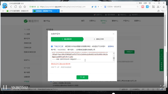Click the video progress slider handle
168x94 pixels.
pyautogui.click(x=113, y=94)
